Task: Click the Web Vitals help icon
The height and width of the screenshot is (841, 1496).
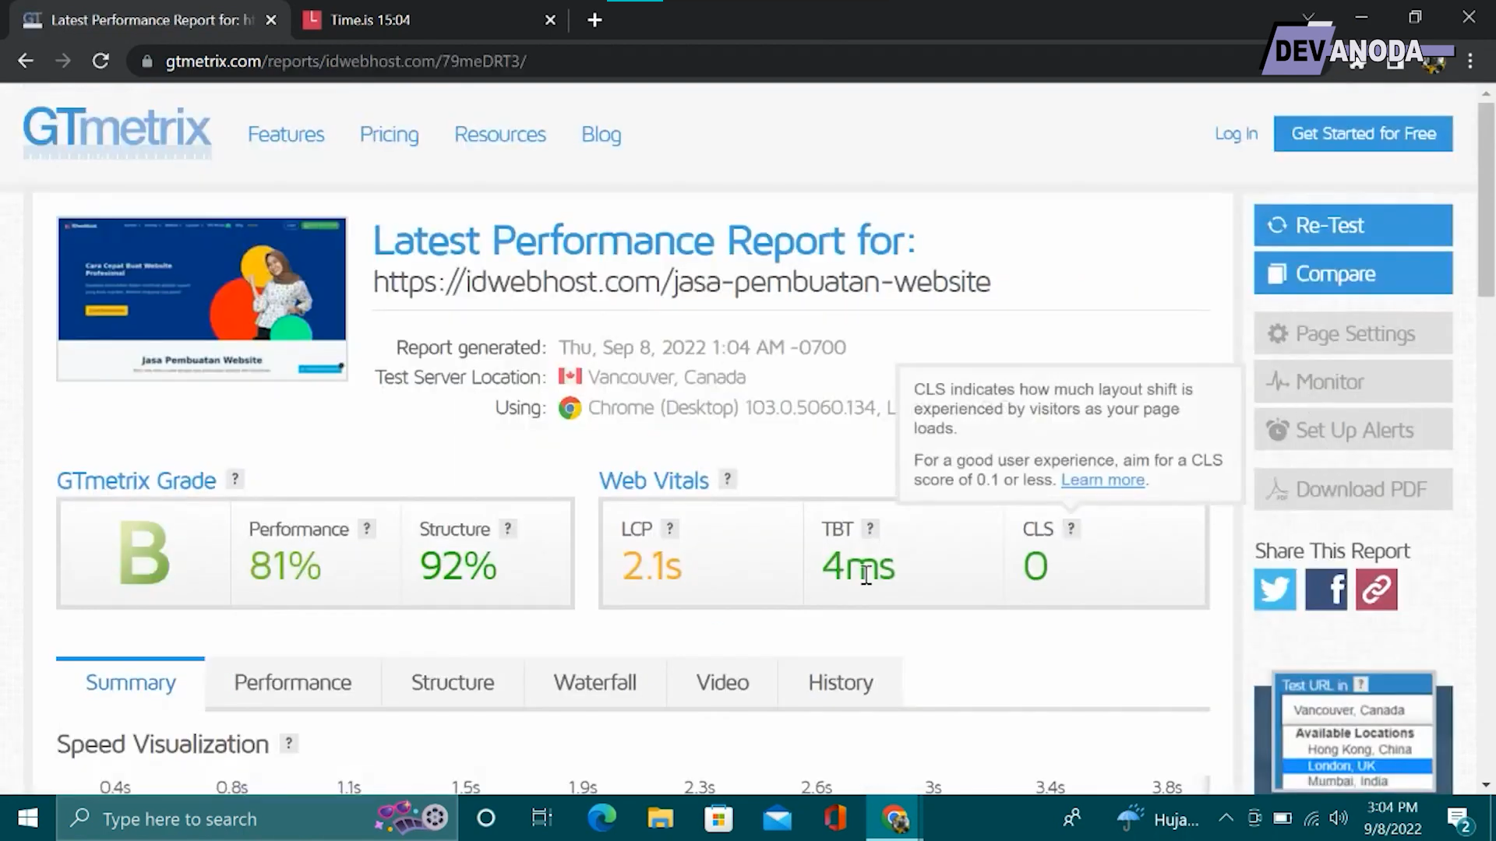Action: [x=727, y=479]
